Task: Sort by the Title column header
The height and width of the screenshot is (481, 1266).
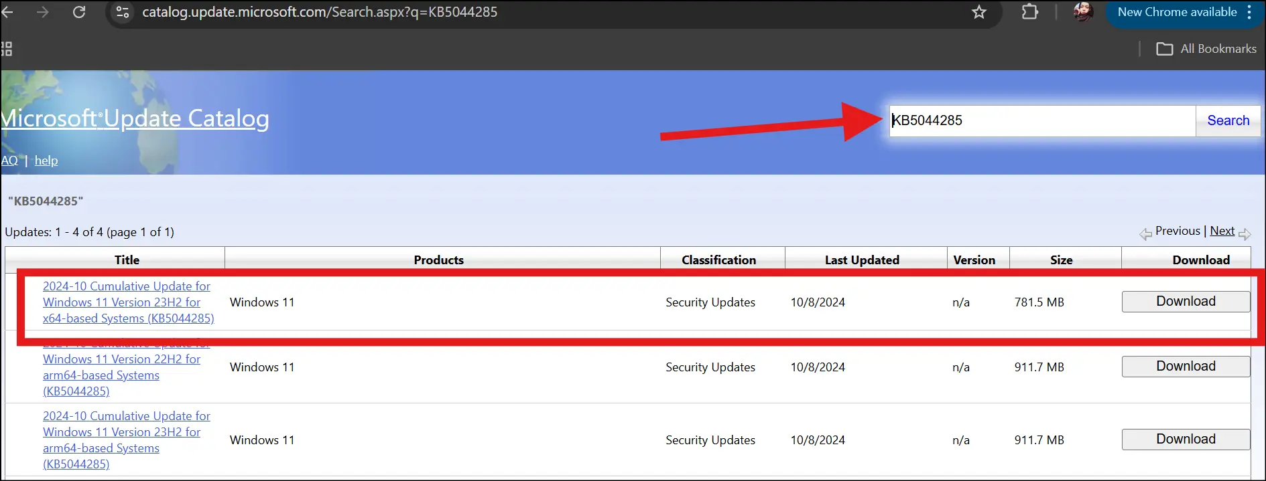Action: point(127,260)
